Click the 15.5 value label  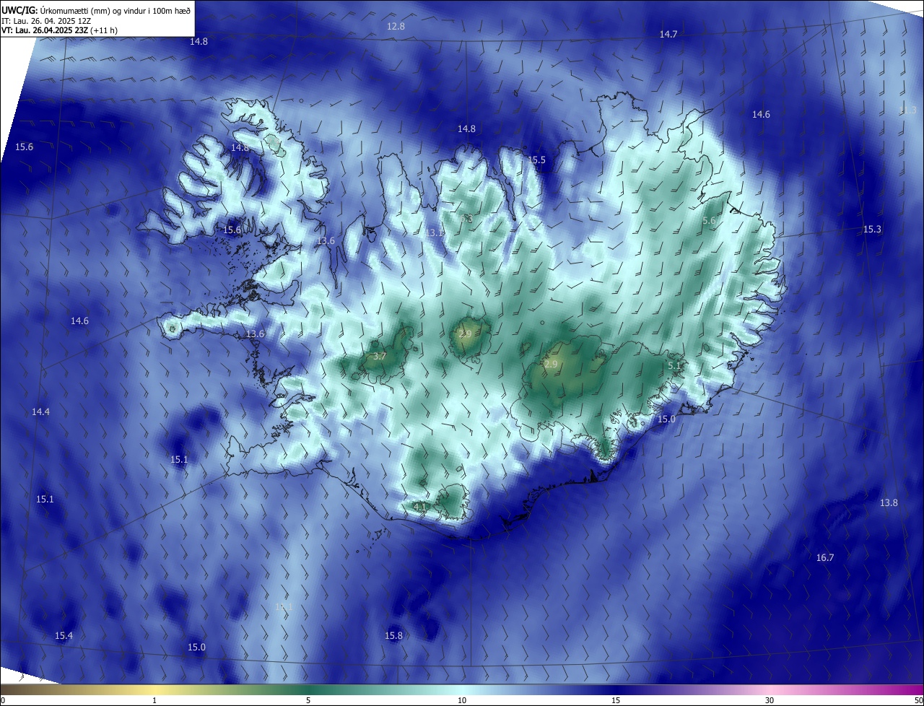(536, 160)
